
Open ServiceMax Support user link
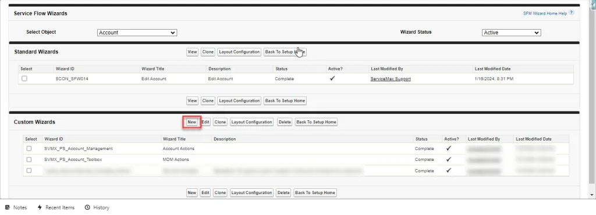[391, 79]
